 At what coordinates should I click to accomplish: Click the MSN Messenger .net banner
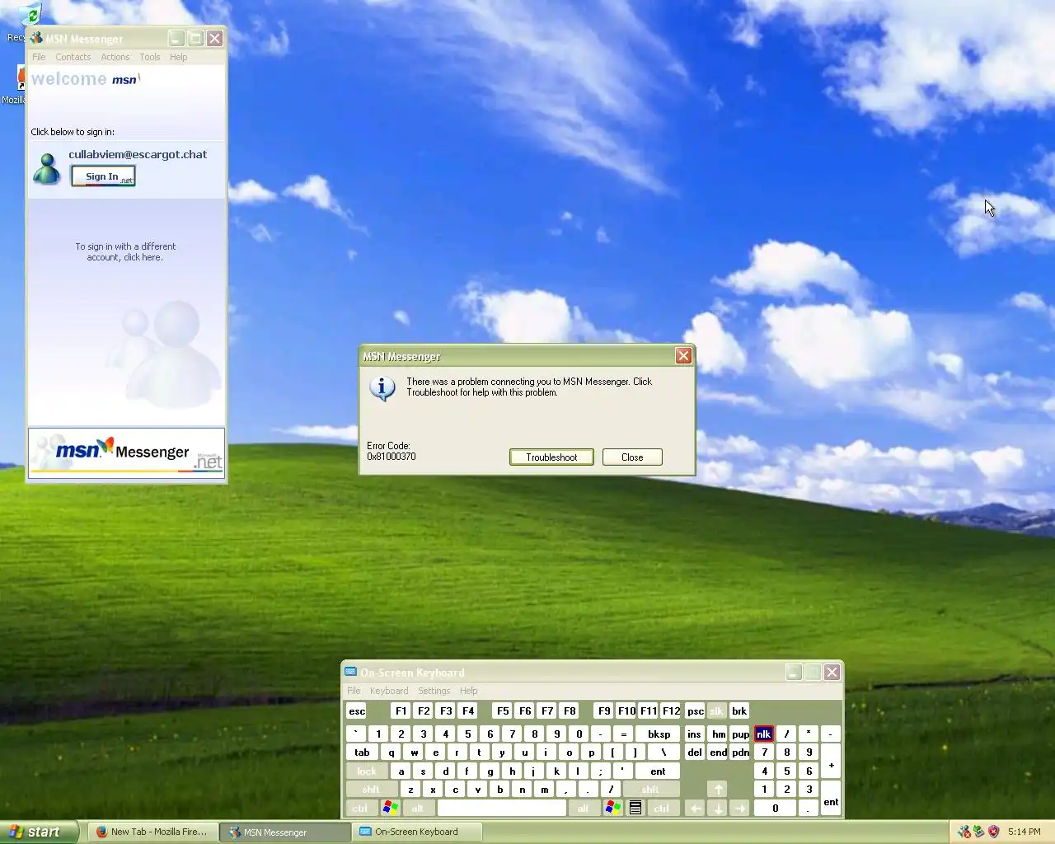[127, 452]
